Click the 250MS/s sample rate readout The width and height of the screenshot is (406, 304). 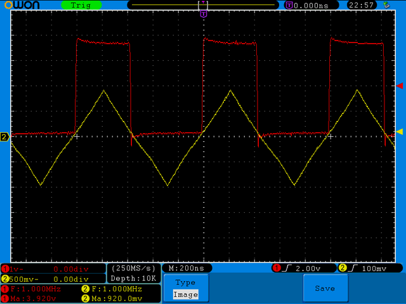pos(134,269)
